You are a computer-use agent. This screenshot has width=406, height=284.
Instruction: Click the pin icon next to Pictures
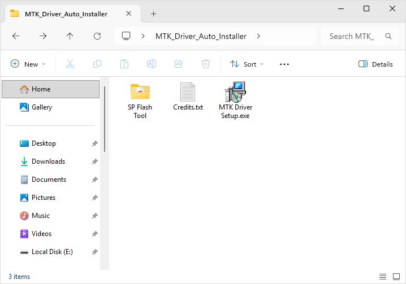pos(95,198)
